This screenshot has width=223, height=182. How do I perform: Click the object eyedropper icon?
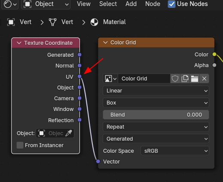coord(69,133)
